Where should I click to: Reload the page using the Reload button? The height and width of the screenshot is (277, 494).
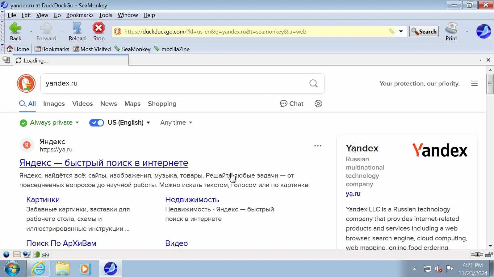point(77,32)
